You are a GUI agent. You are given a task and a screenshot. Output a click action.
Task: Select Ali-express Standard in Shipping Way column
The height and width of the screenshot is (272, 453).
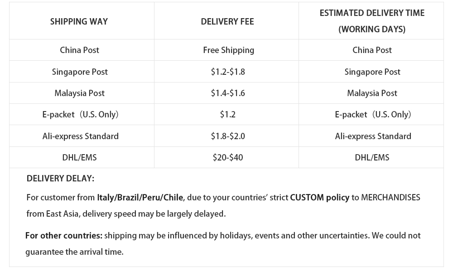(80, 136)
